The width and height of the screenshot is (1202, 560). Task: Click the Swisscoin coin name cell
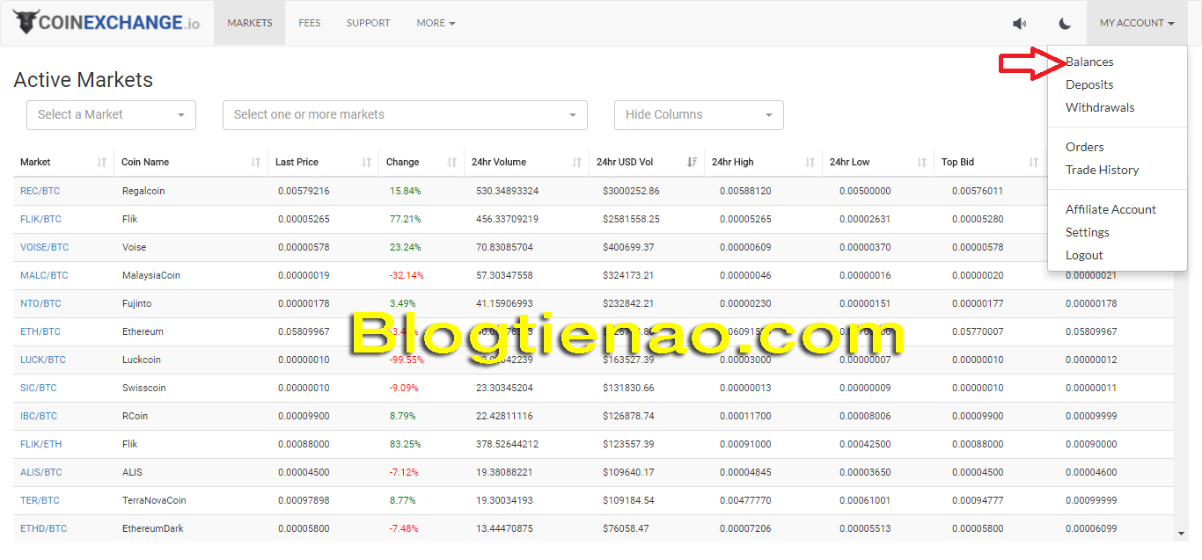pyautogui.click(x=144, y=388)
